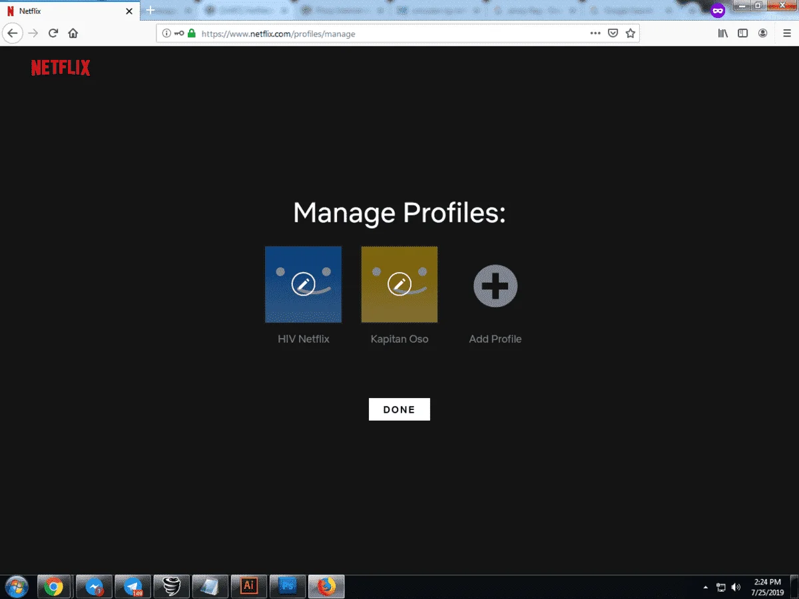The image size is (799, 599).
Task: Open Google Chrome from the taskbar
Action: (x=54, y=587)
